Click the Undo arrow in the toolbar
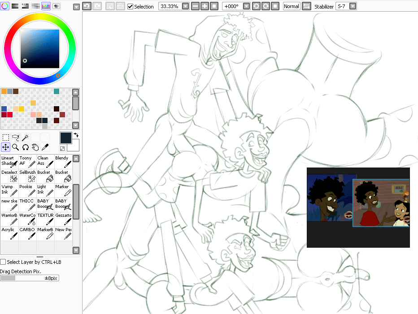 point(87,6)
